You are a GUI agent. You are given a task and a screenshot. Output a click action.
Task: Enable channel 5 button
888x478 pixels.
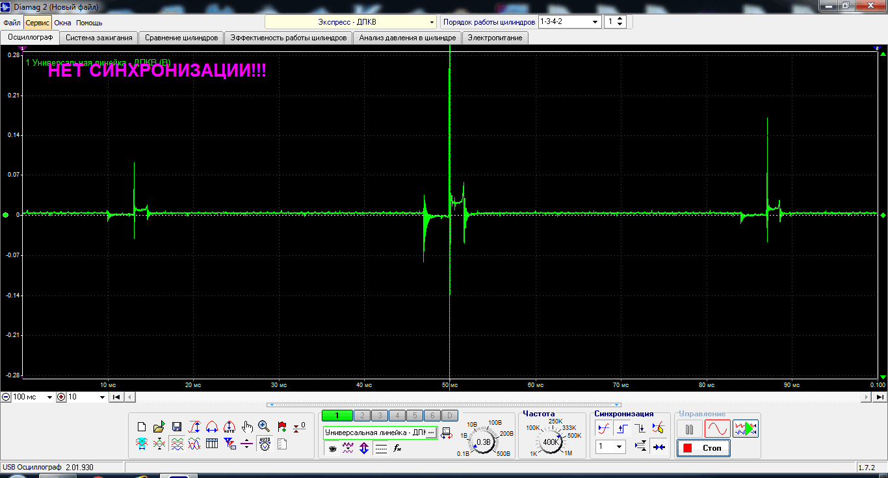pos(415,416)
